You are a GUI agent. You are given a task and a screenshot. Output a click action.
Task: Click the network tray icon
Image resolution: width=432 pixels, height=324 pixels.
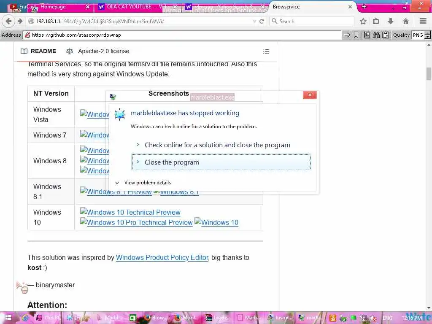(x=363, y=318)
